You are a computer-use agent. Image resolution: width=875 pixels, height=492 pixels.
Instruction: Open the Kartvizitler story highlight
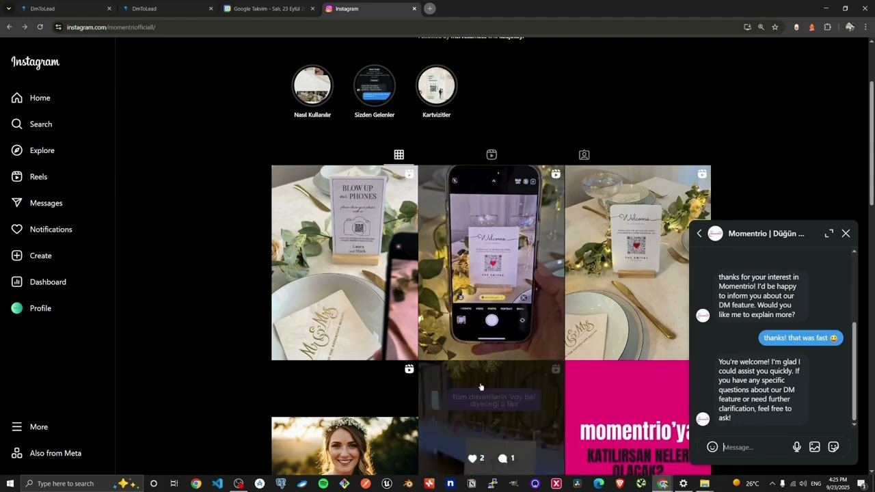coord(436,92)
